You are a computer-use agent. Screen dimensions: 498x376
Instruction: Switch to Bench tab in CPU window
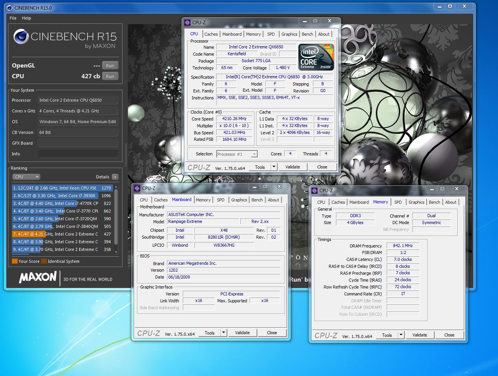click(307, 34)
